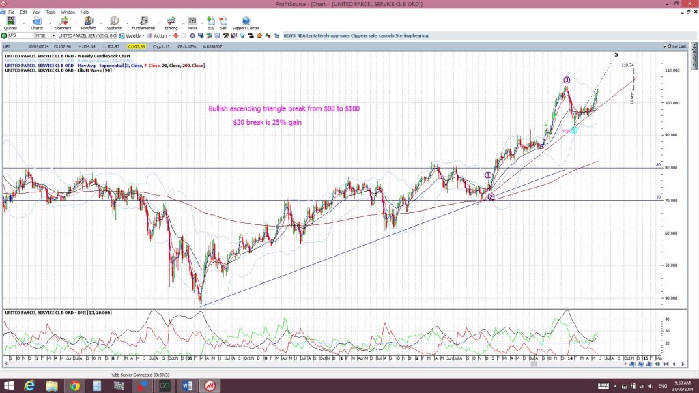Screen dimensions: 699x393
Task: Open Google Chrome from the taskbar
Action: [74, 385]
